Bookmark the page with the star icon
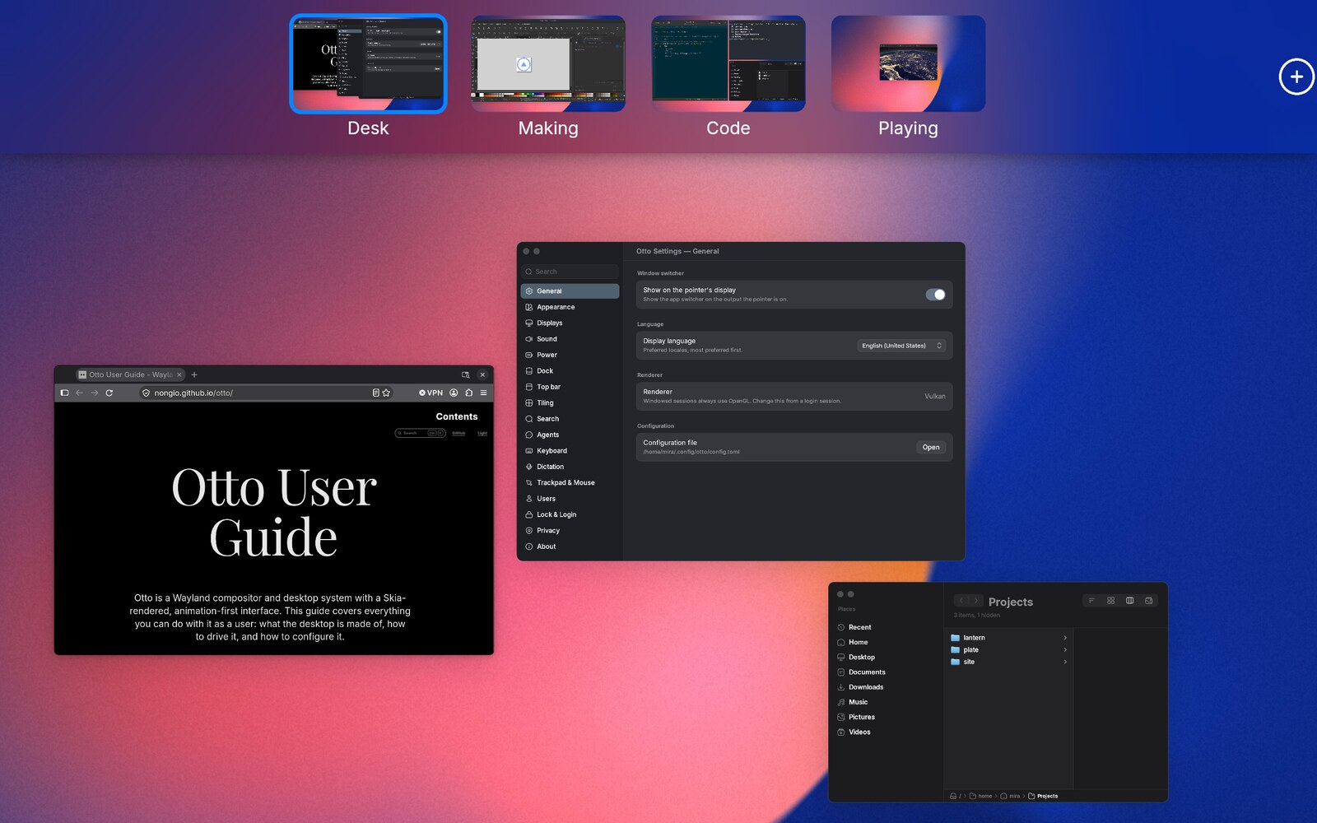Screen dimensions: 1317x823 [x=386, y=393]
